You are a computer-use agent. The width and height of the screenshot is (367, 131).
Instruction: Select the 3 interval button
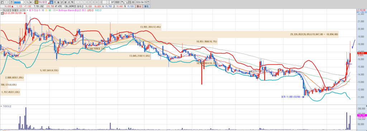tap(80, 2)
